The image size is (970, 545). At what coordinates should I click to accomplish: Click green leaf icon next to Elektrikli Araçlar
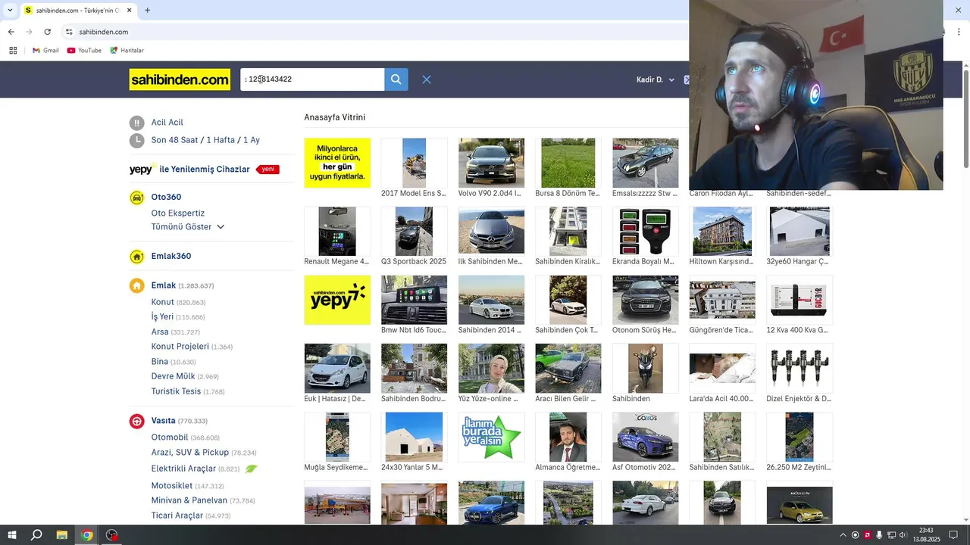(x=251, y=469)
